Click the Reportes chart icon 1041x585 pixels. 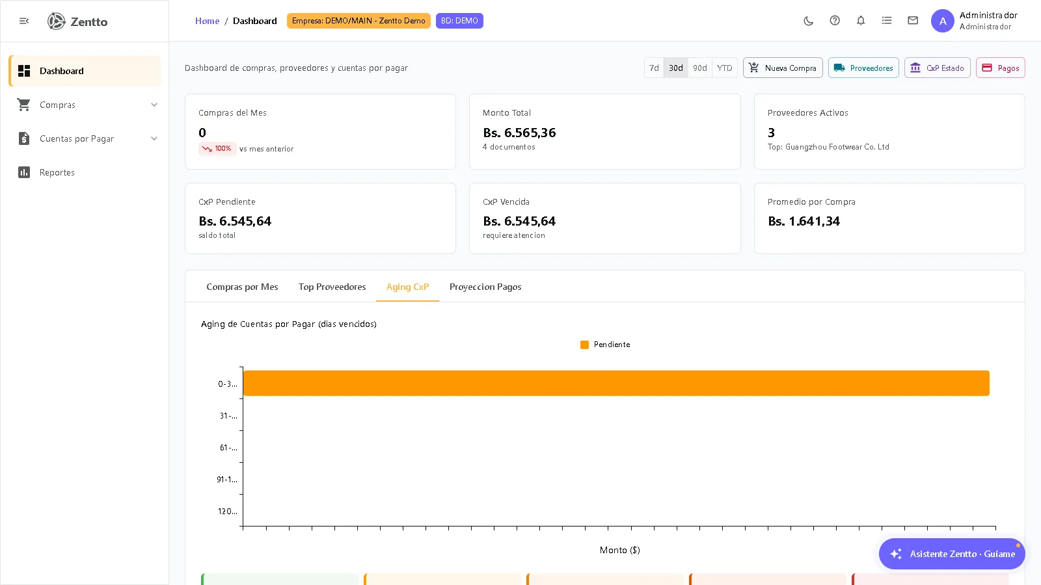24,172
